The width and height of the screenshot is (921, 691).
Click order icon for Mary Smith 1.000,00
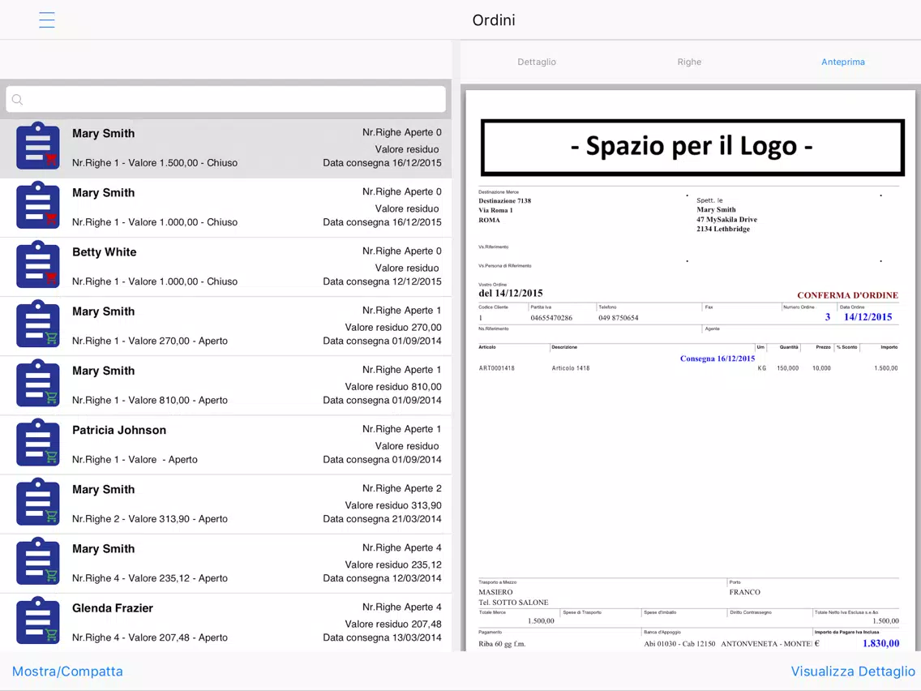pyautogui.click(x=37, y=205)
